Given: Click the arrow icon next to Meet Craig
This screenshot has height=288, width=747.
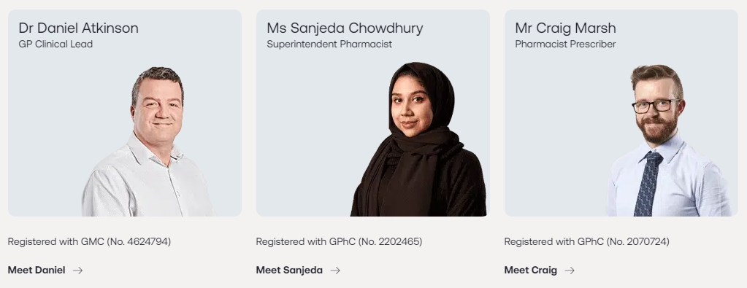Looking at the screenshot, I should point(570,271).
